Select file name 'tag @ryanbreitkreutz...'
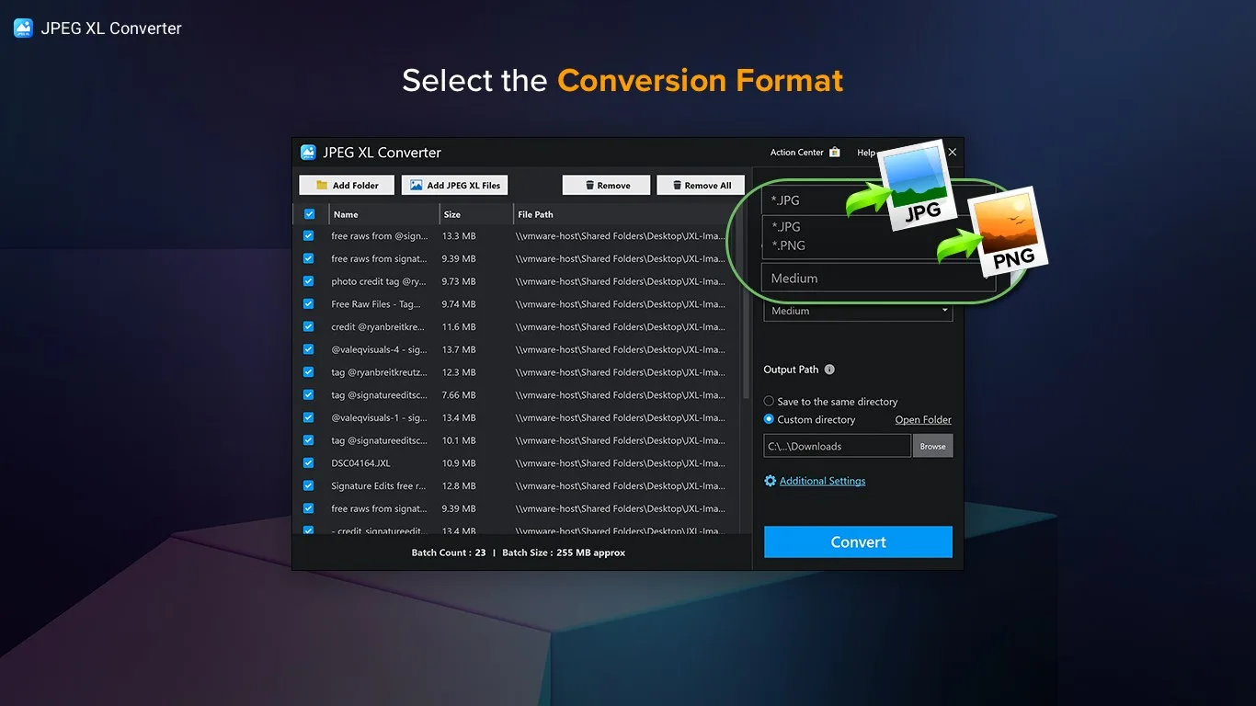This screenshot has width=1256, height=706. [x=379, y=372]
